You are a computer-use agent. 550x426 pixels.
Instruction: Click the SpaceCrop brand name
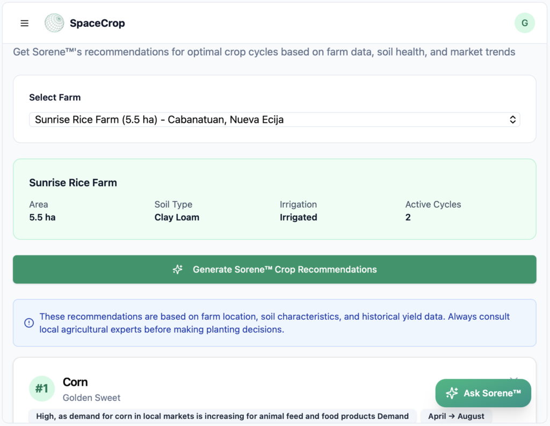click(x=97, y=23)
